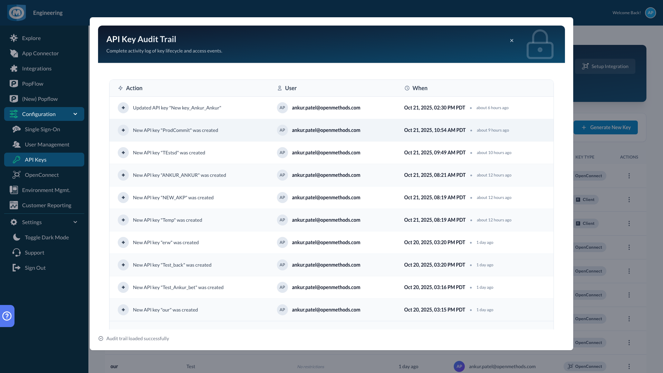663x373 pixels.
Task: Click the Sign Out icon
Action: [x=16, y=268]
